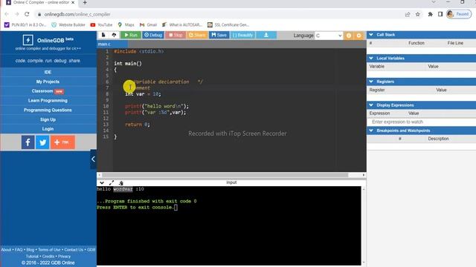The width and height of the screenshot is (476, 267).
Task: Click the Facebook share icon
Action: [28, 142]
